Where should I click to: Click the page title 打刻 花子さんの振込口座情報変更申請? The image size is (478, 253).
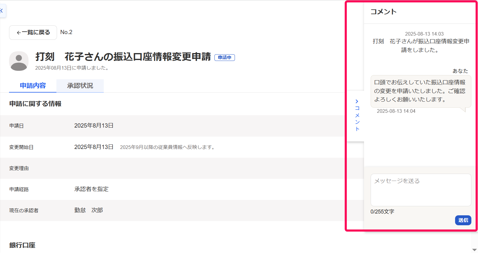(123, 57)
